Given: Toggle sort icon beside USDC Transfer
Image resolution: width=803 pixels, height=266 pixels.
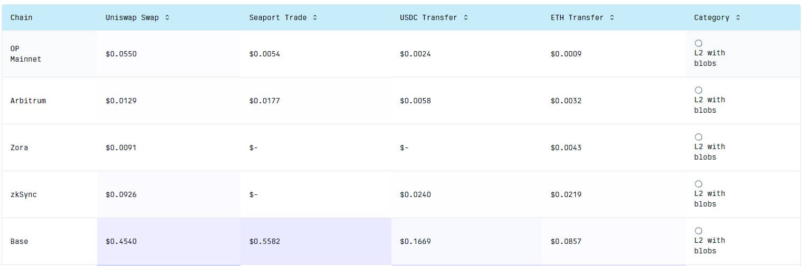Looking at the screenshot, I should (x=466, y=17).
